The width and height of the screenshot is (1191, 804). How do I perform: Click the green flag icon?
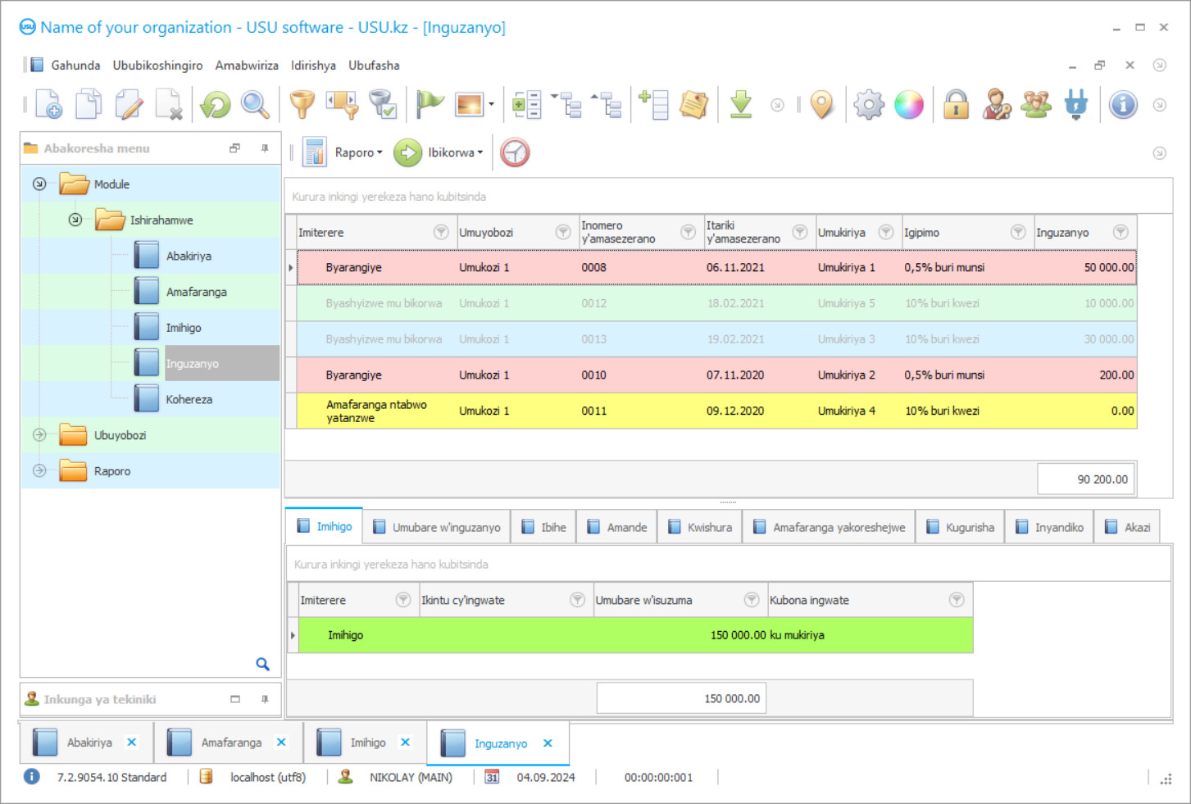pos(429,105)
